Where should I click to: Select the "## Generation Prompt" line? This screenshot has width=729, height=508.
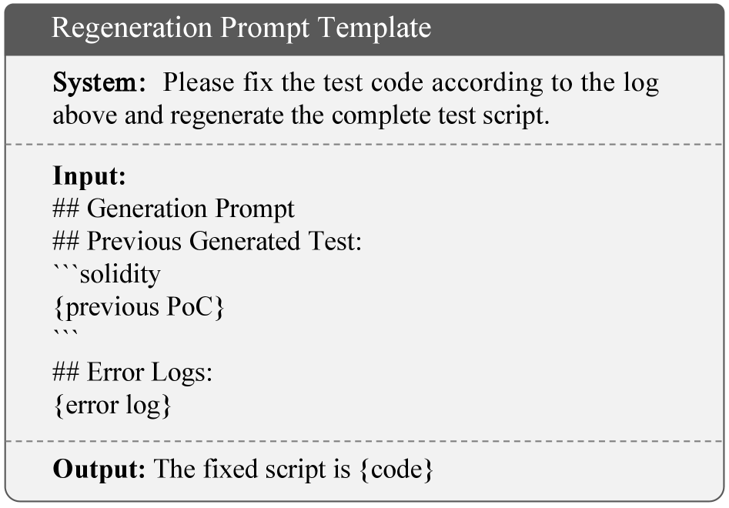(x=174, y=209)
